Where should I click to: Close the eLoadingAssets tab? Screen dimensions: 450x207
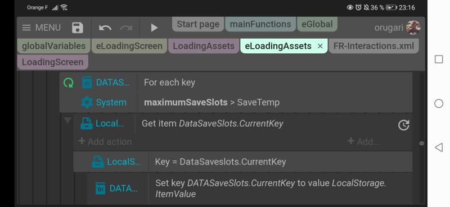(x=320, y=46)
